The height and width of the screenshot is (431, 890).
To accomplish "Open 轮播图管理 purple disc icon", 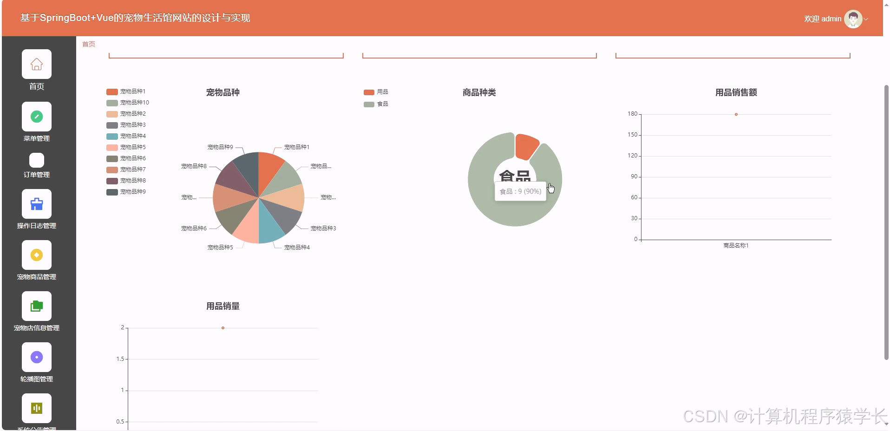I will coord(37,357).
